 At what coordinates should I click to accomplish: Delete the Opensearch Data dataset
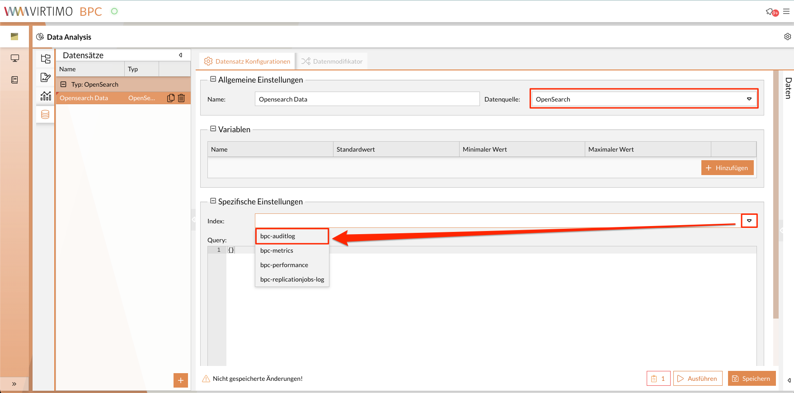[x=181, y=98]
